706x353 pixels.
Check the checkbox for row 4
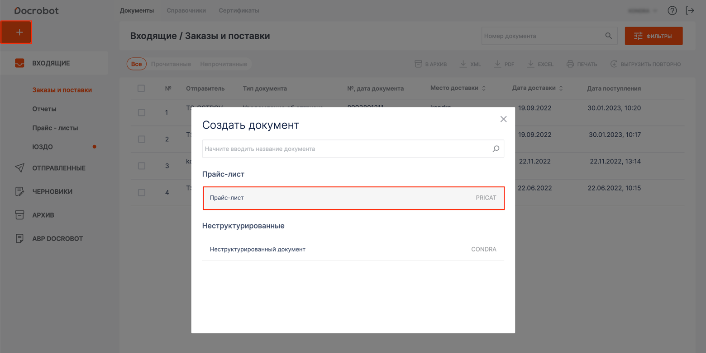tap(142, 193)
